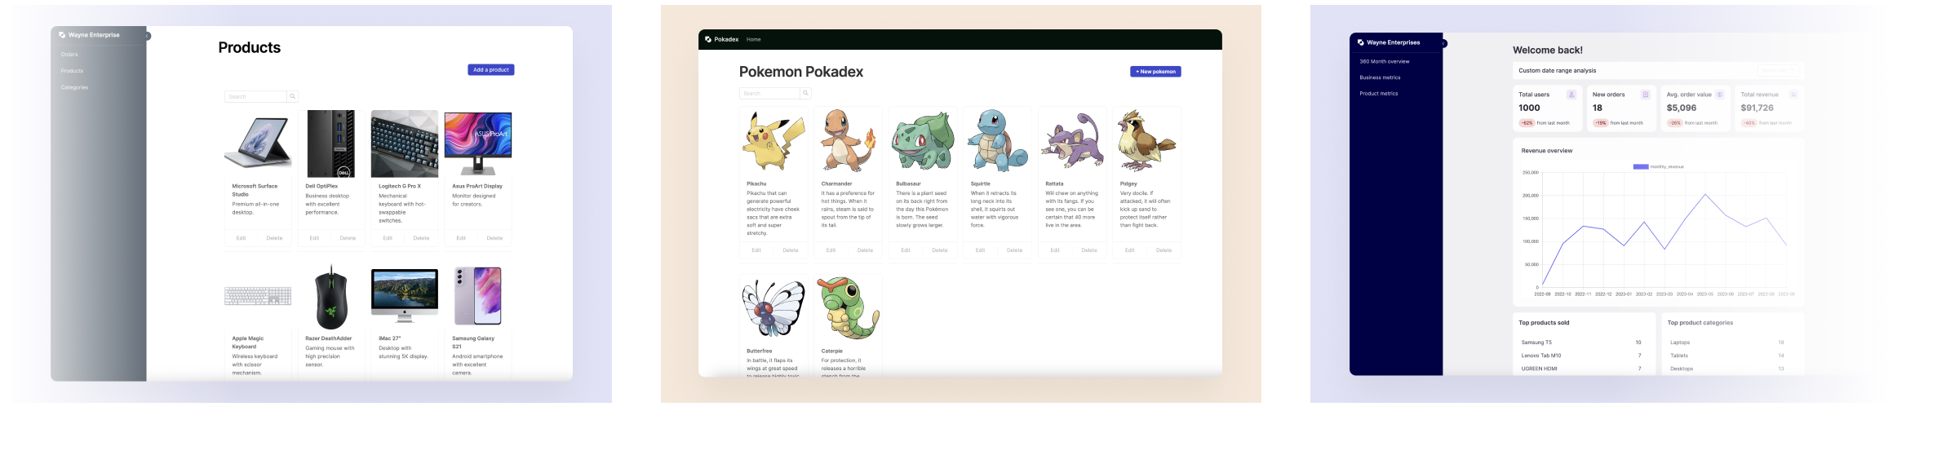Delete the Charmander entry
Image resolution: width=1937 pixels, height=455 pixels.
coord(865,250)
